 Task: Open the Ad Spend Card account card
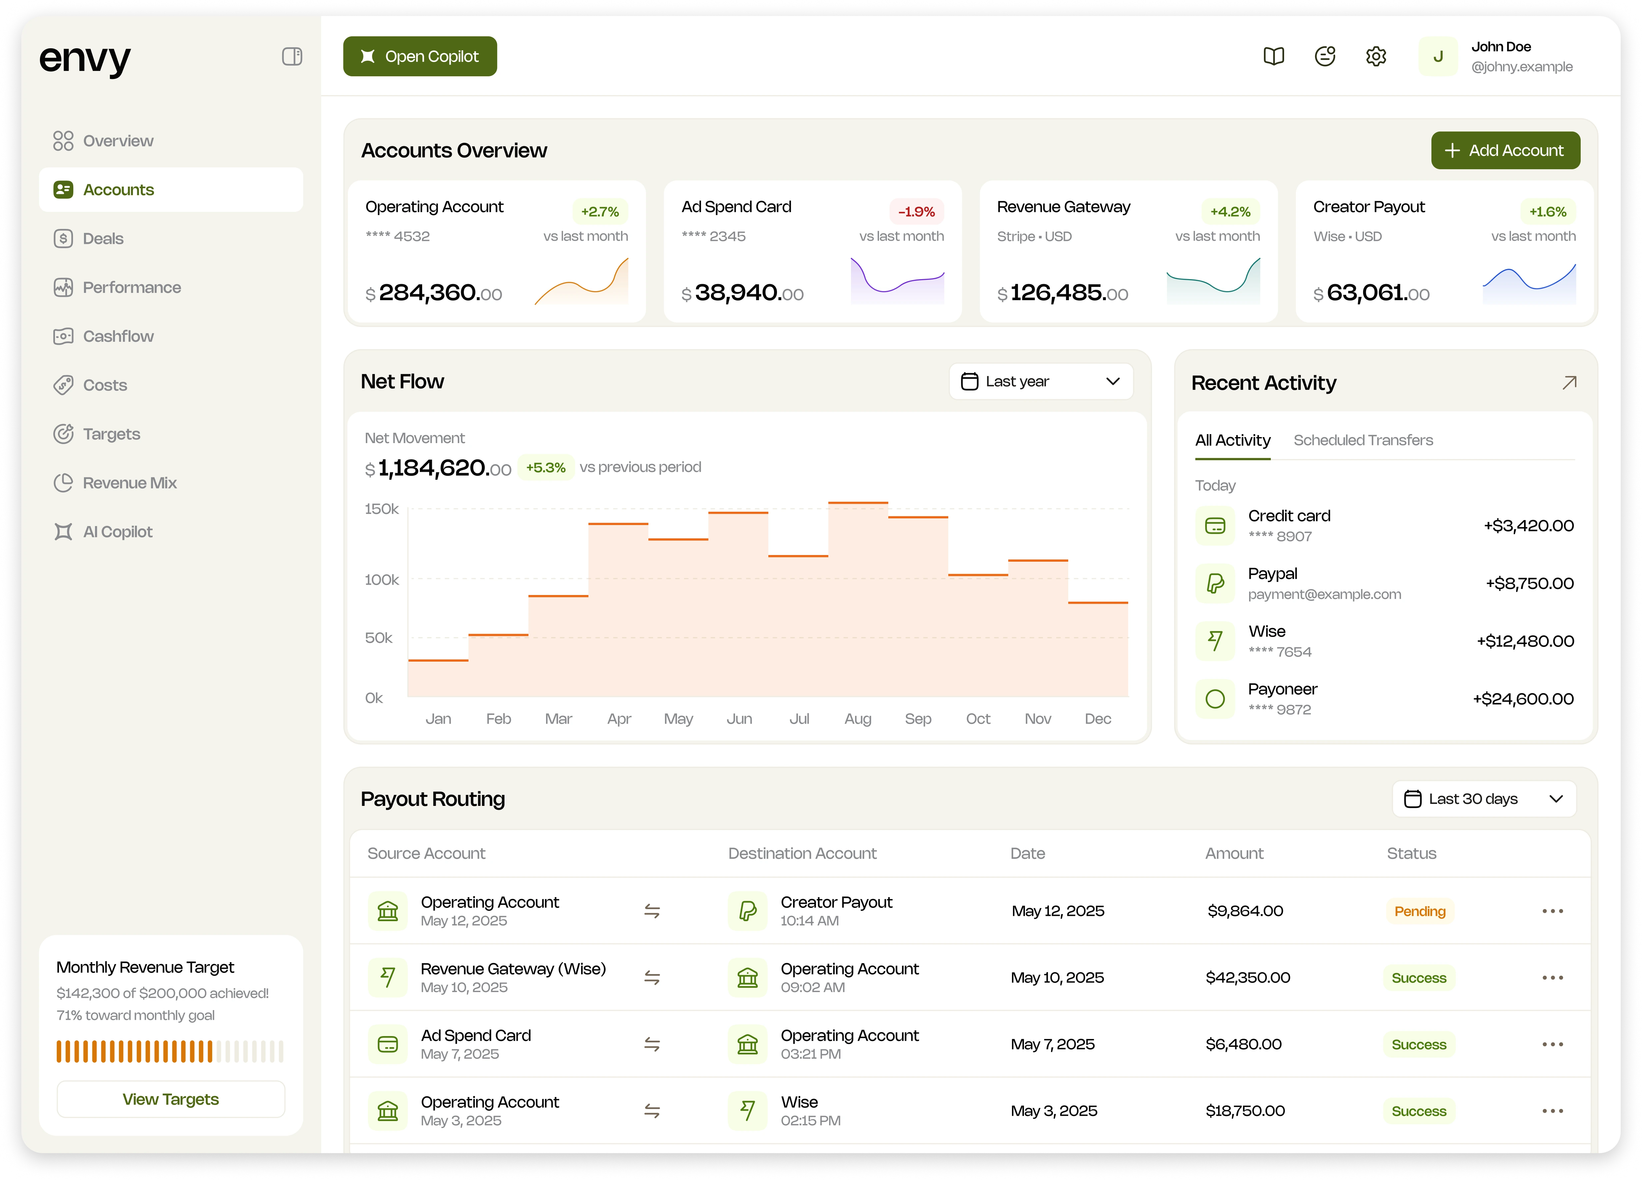812,251
